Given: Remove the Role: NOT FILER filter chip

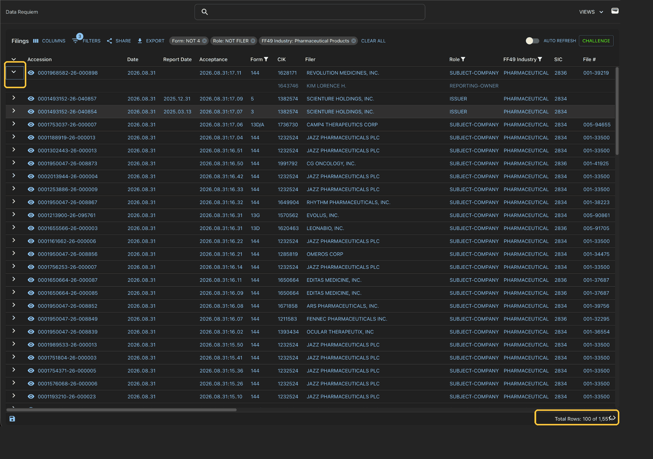Looking at the screenshot, I should point(253,41).
